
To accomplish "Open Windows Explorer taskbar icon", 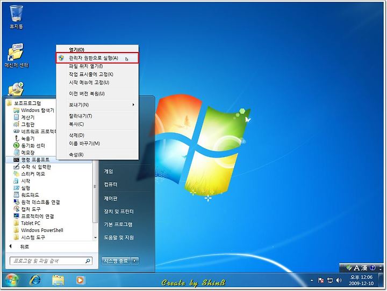I will point(58,280).
